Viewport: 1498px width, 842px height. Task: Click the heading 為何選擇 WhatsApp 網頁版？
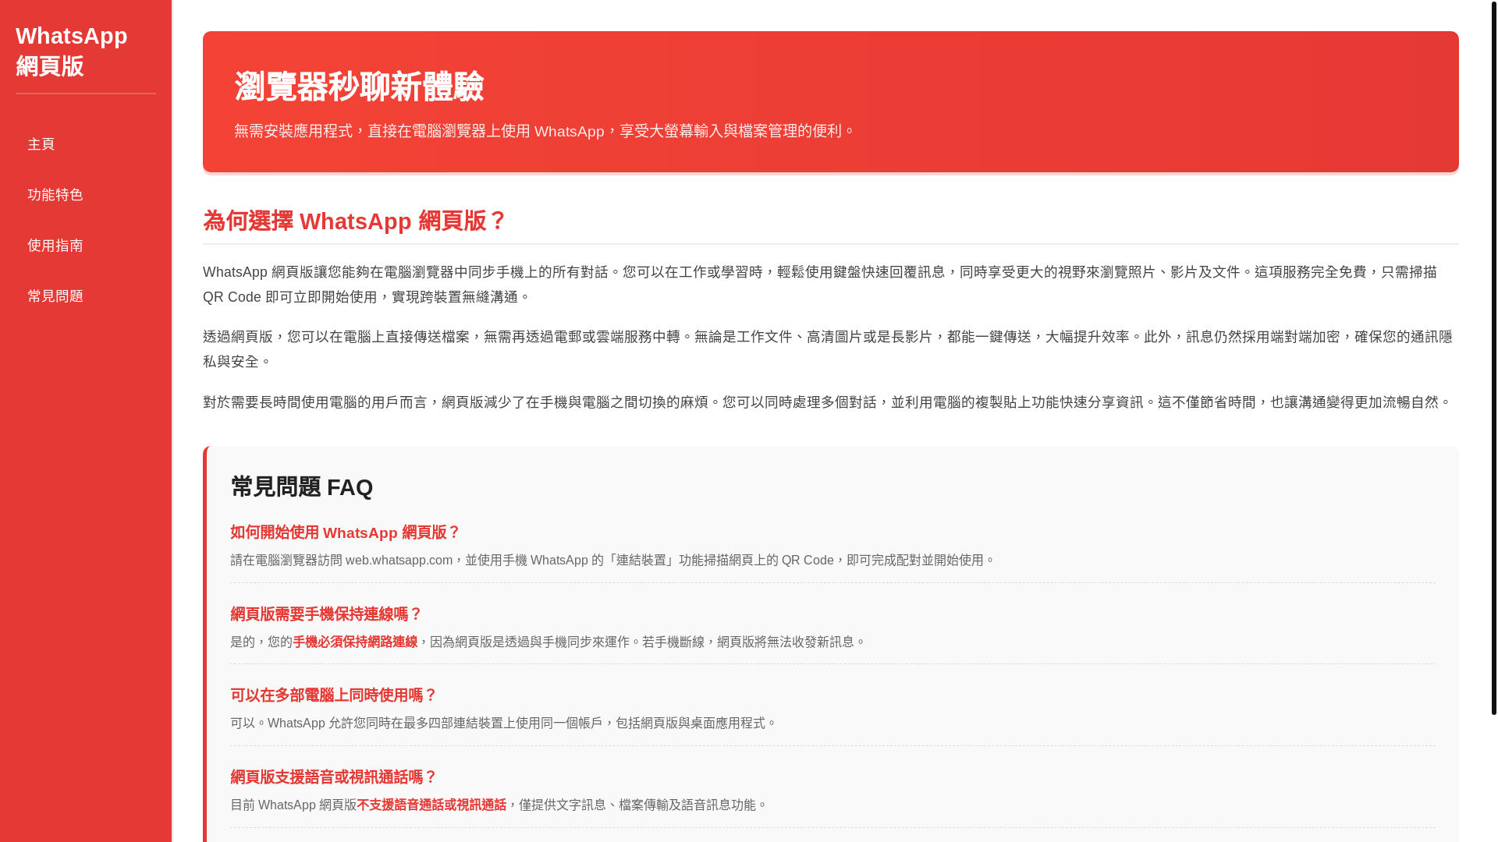355,221
